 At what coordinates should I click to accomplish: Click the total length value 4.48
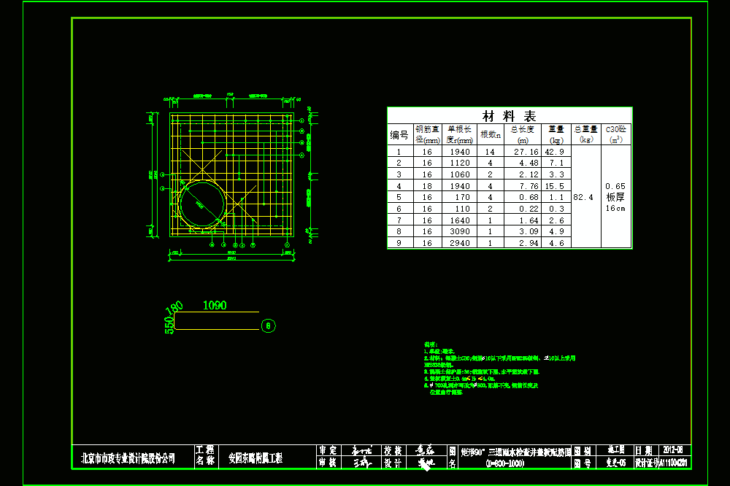coord(529,163)
